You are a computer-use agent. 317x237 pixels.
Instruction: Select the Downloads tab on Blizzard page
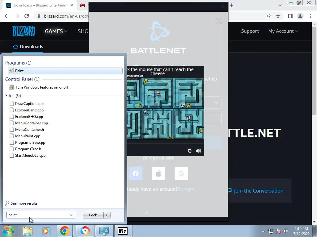[x=28, y=47]
